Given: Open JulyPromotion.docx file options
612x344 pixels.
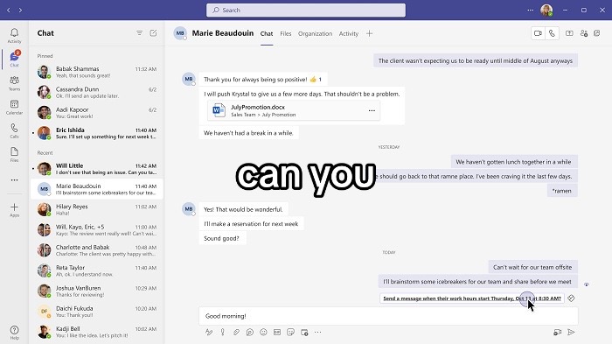Looking at the screenshot, I should click(372, 110).
